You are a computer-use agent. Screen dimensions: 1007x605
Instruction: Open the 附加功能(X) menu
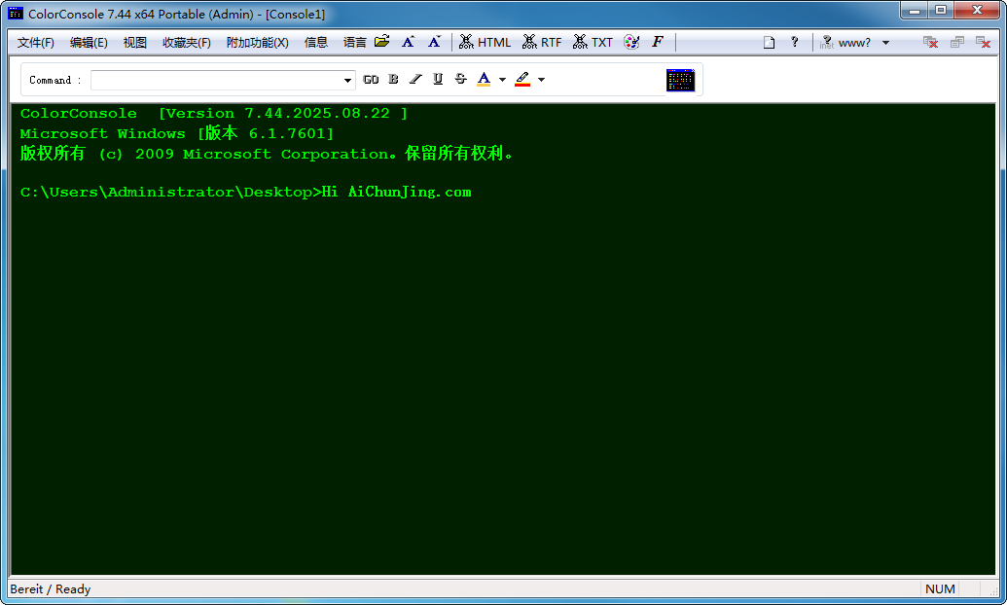[258, 43]
